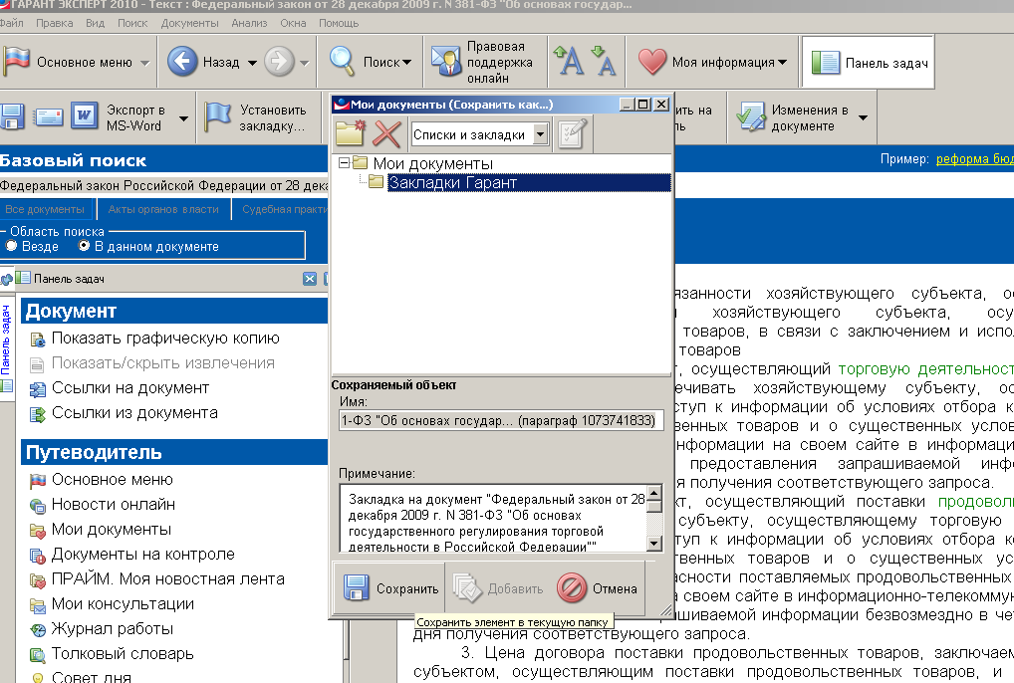The height and width of the screenshot is (683, 1014).
Task: Open Списки и закладки combo box
Action: coord(480,134)
